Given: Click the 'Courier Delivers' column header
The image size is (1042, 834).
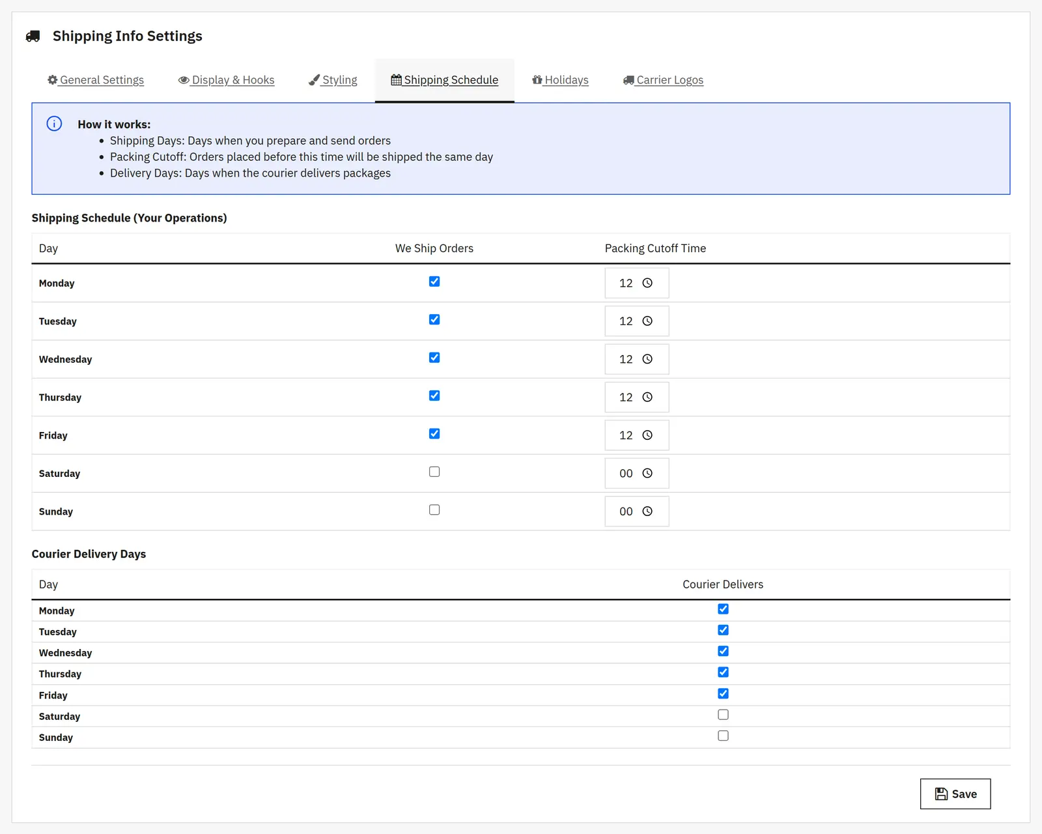Looking at the screenshot, I should coord(723,584).
